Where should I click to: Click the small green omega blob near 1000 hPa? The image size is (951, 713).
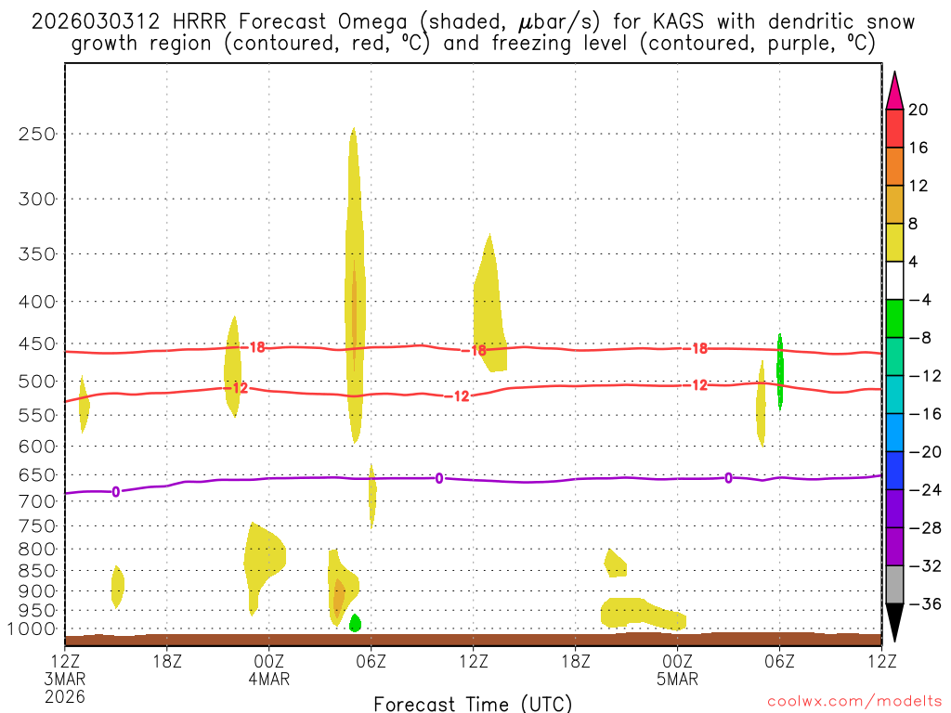click(x=356, y=623)
